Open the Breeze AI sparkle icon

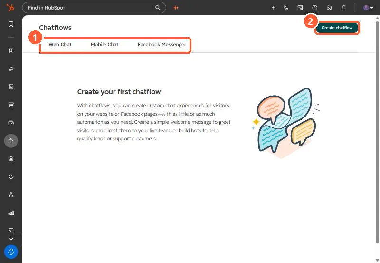point(176,8)
